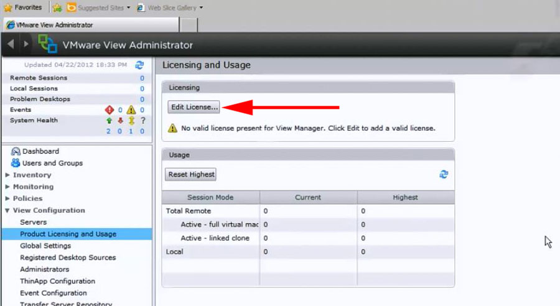The image size is (560, 306).
Task: Open Users and Groups
Action: tap(52, 163)
